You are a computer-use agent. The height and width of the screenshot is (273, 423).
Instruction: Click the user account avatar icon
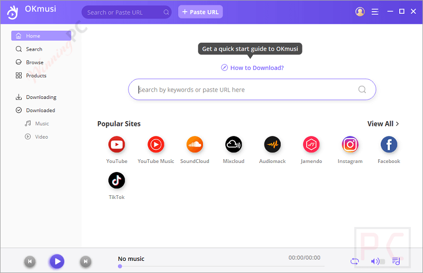coord(360,12)
